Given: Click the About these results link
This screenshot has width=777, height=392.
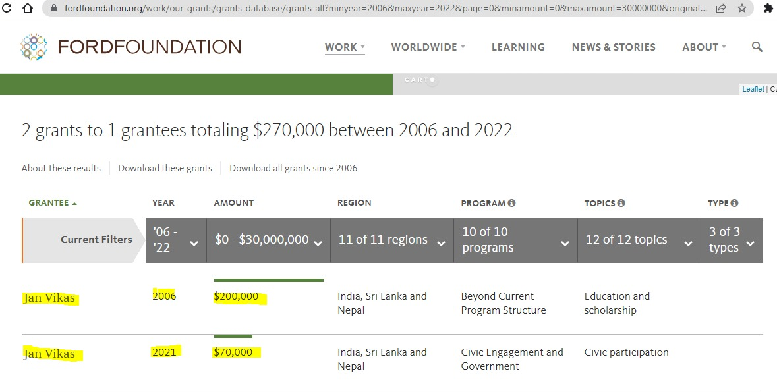Looking at the screenshot, I should coord(61,168).
